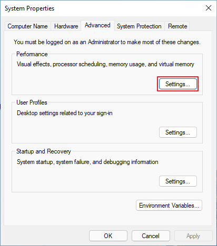Click the Startup and Recovery group label
This screenshot has width=217, height=246.
tap(44, 151)
